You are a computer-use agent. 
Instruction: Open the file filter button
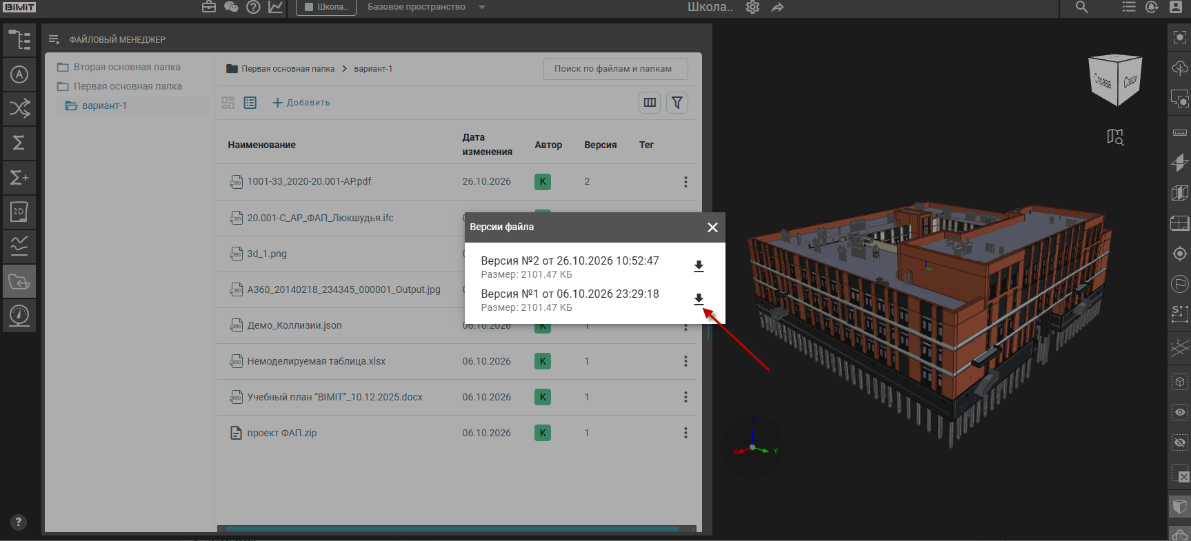[677, 103]
